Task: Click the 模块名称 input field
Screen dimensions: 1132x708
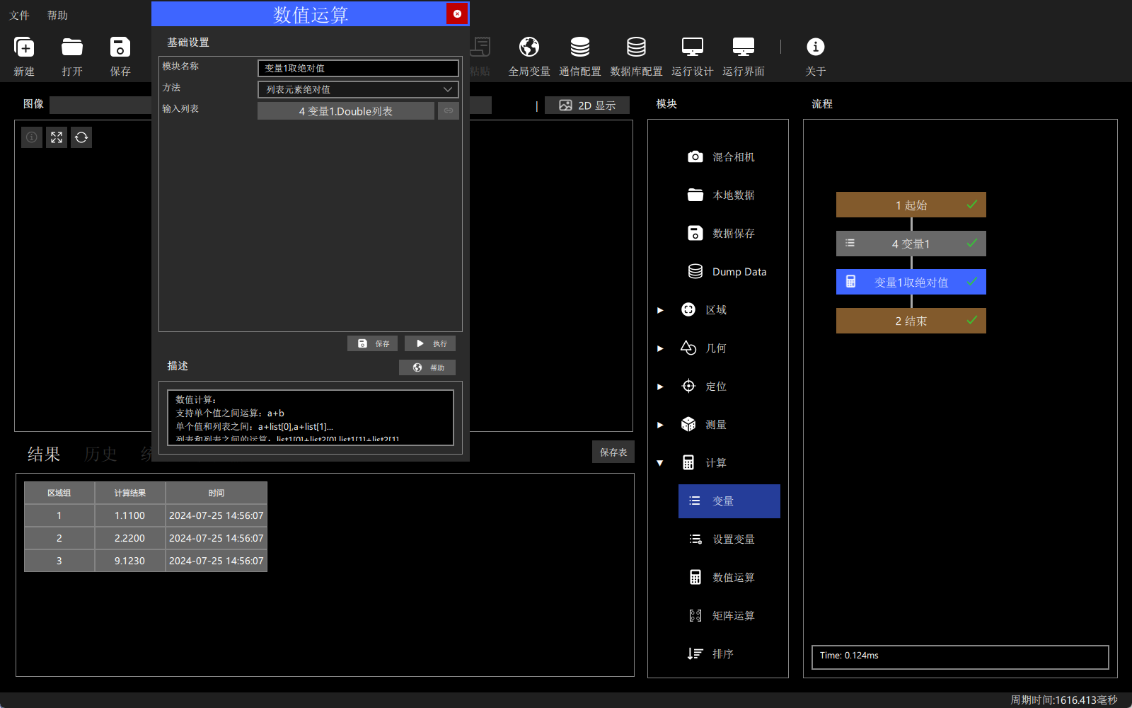Action: coord(358,68)
